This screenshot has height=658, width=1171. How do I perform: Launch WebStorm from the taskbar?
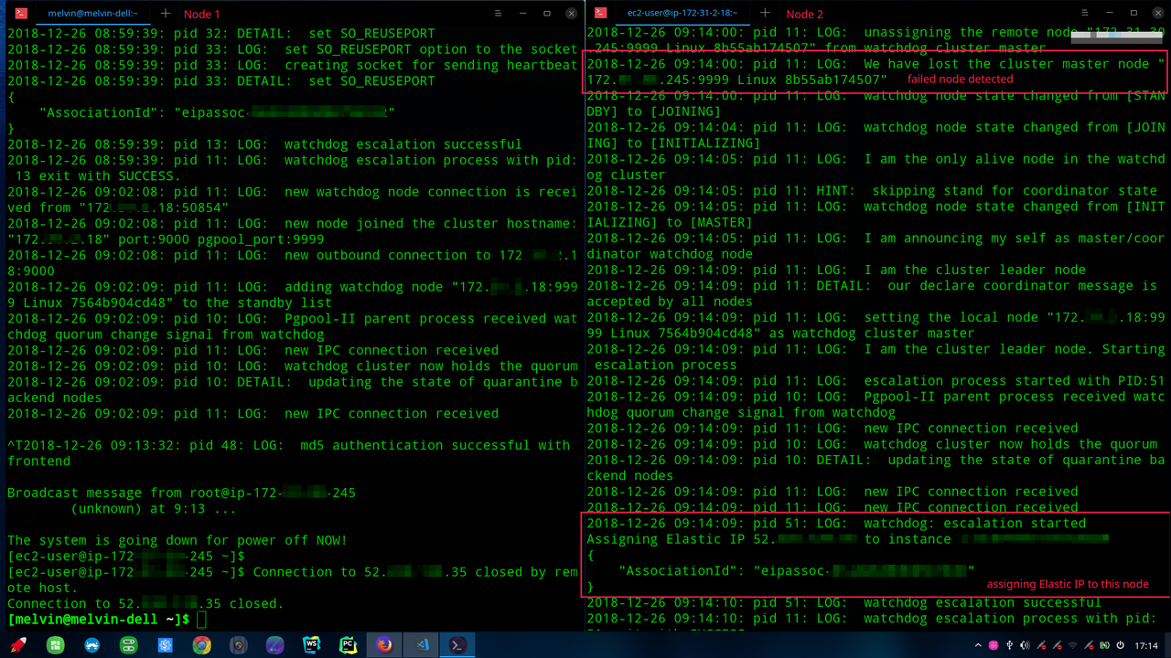[x=312, y=645]
